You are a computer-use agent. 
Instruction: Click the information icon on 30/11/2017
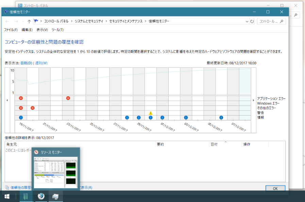click(x=151, y=118)
